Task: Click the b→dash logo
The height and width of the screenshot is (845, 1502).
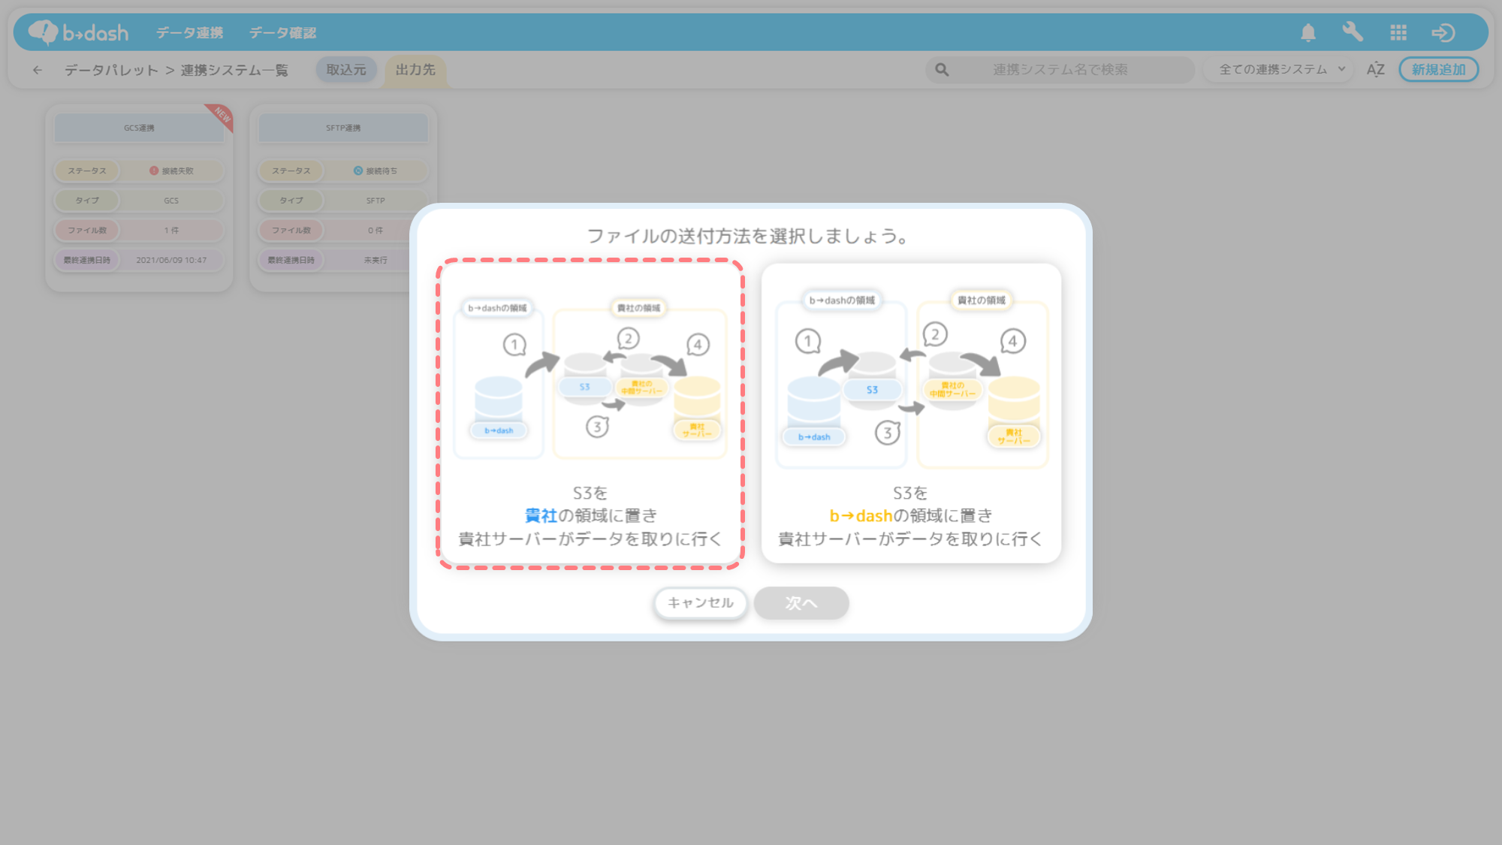Action: [x=78, y=32]
